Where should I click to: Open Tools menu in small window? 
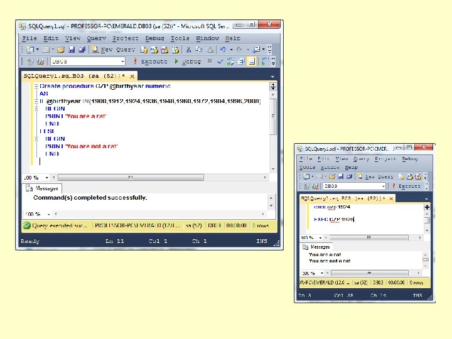(307, 167)
